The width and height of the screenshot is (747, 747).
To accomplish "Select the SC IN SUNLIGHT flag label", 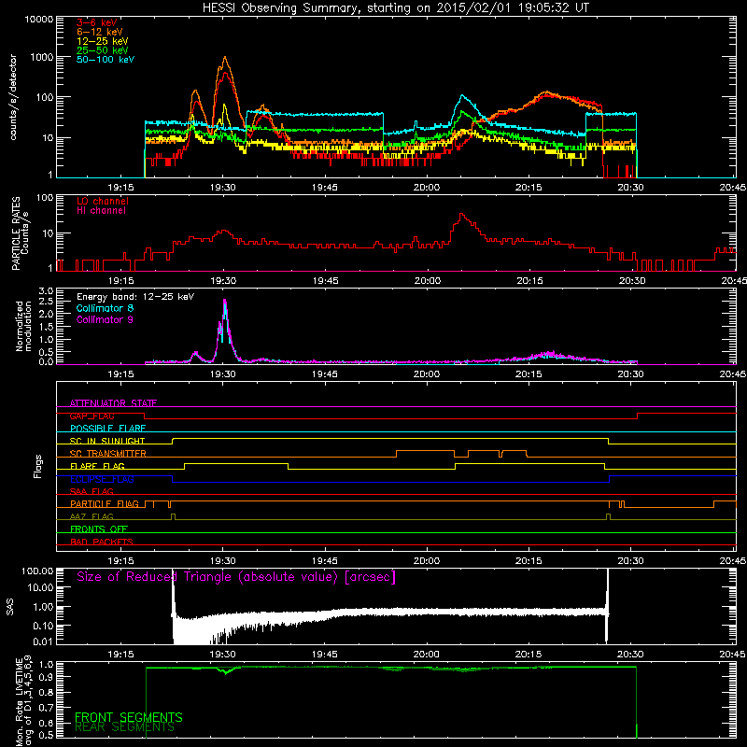I will 107,441.
